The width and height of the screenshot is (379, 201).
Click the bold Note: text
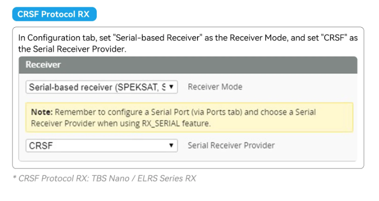(x=42, y=112)
